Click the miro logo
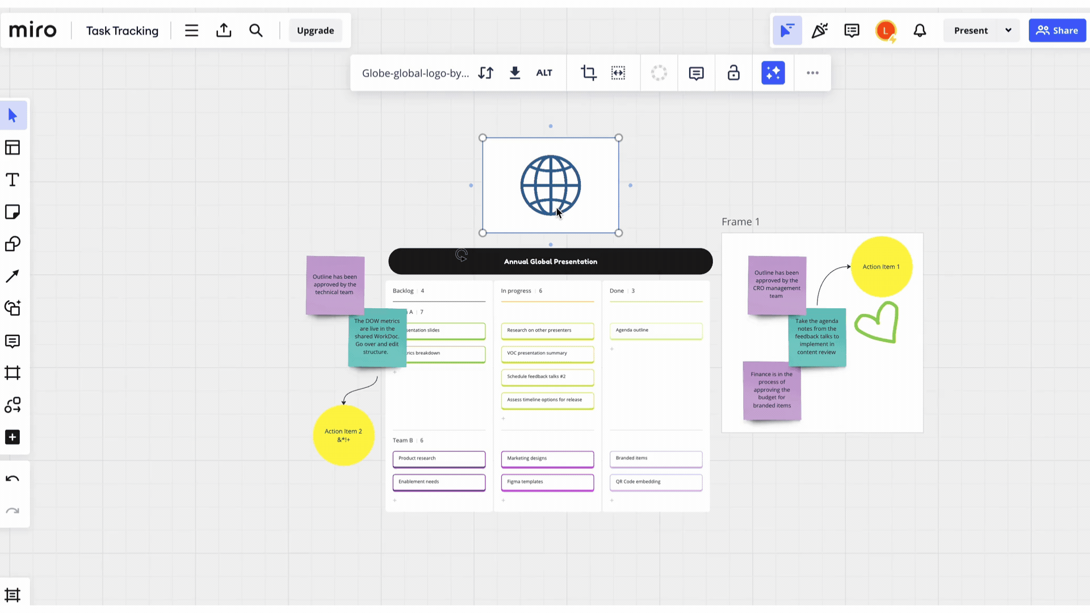Viewport: 1090px width, 613px height. [33, 30]
